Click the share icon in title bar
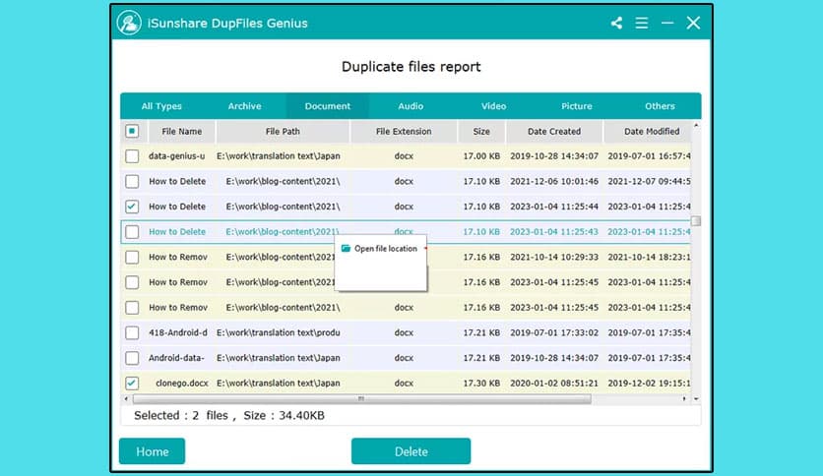 (x=616, y=23)
